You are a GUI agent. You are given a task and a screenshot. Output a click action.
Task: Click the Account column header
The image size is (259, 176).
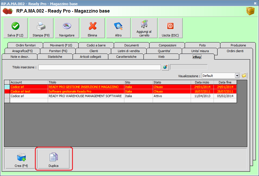[29, 82]
